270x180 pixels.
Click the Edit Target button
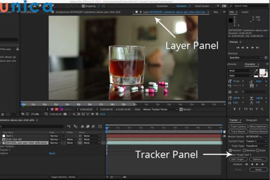(x=238, y=159)
